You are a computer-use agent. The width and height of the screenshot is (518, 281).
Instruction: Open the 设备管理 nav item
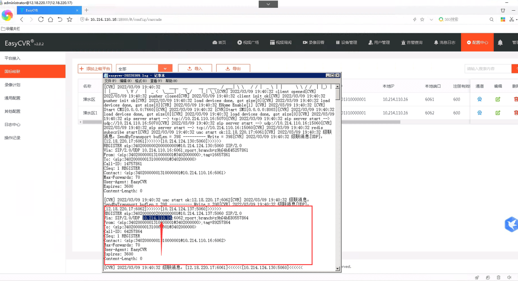[x=346, y=42]
